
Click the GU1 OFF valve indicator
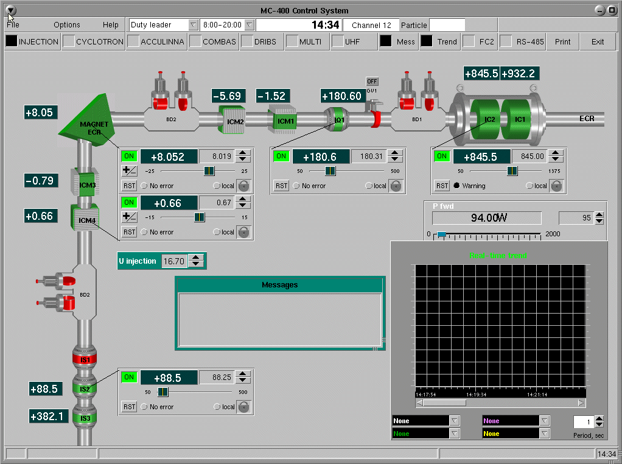coord(372,82)
